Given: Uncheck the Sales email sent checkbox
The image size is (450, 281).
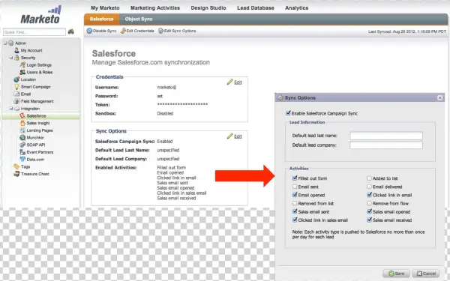Looking at the screenshot, I should [x=295, y=211].
